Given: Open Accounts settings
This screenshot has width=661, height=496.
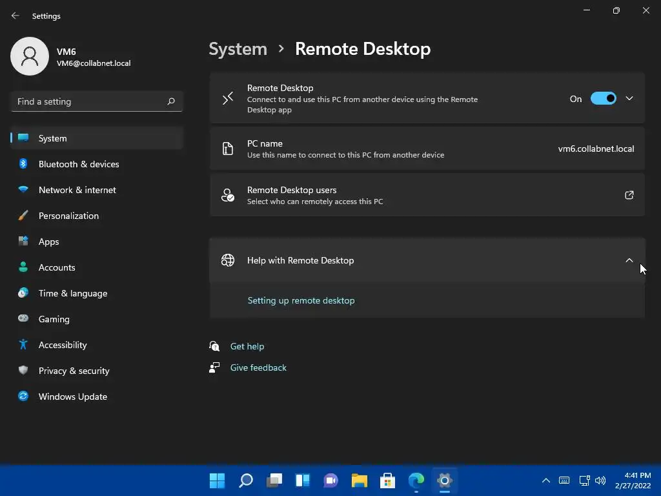Looking at the screenshot, I should (x=97, y=267).
